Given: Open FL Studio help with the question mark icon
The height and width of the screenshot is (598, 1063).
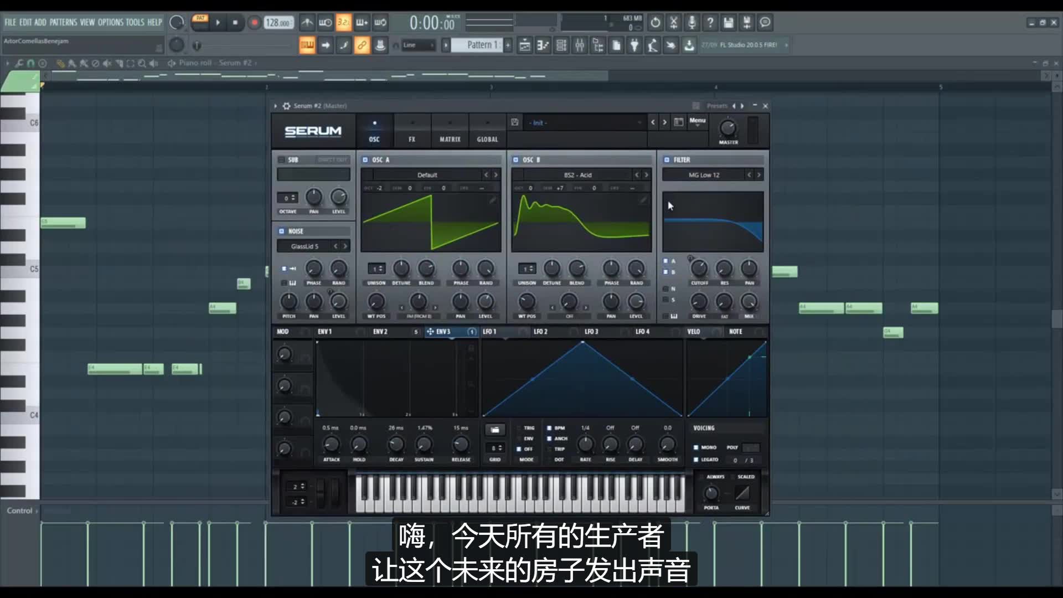Looking at the screenshot, I should click(x=710, y=23).
